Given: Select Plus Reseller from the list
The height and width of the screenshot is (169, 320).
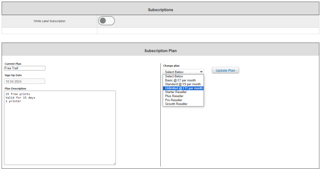Looking at the screenshot, I should (x=174, y=96).
